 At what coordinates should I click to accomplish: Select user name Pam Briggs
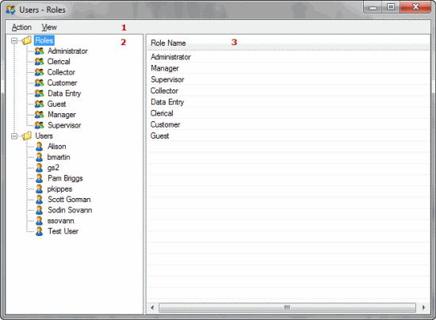tap(65, 178)
